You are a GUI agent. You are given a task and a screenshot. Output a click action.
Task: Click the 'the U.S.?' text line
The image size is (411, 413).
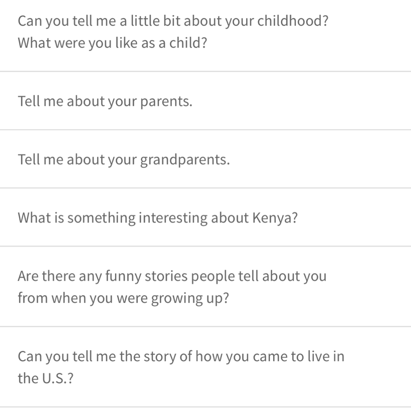pos(45,378)
